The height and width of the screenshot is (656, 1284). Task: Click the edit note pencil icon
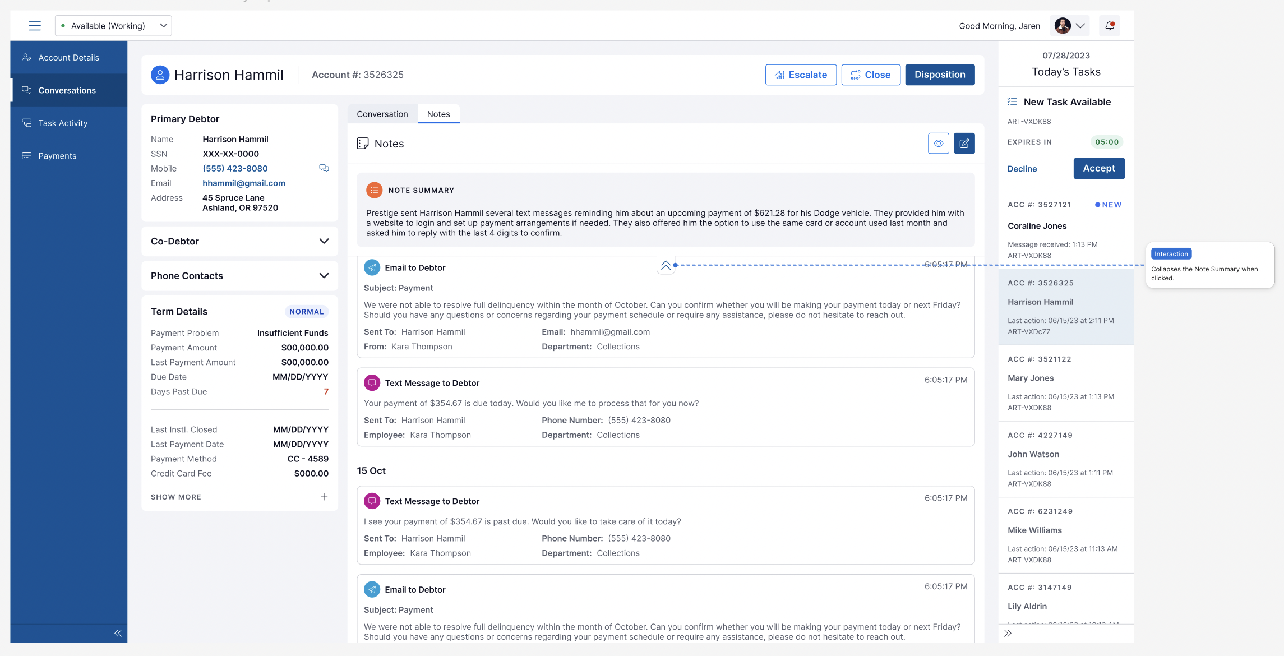pyautogui.click(x=964, y=144)
